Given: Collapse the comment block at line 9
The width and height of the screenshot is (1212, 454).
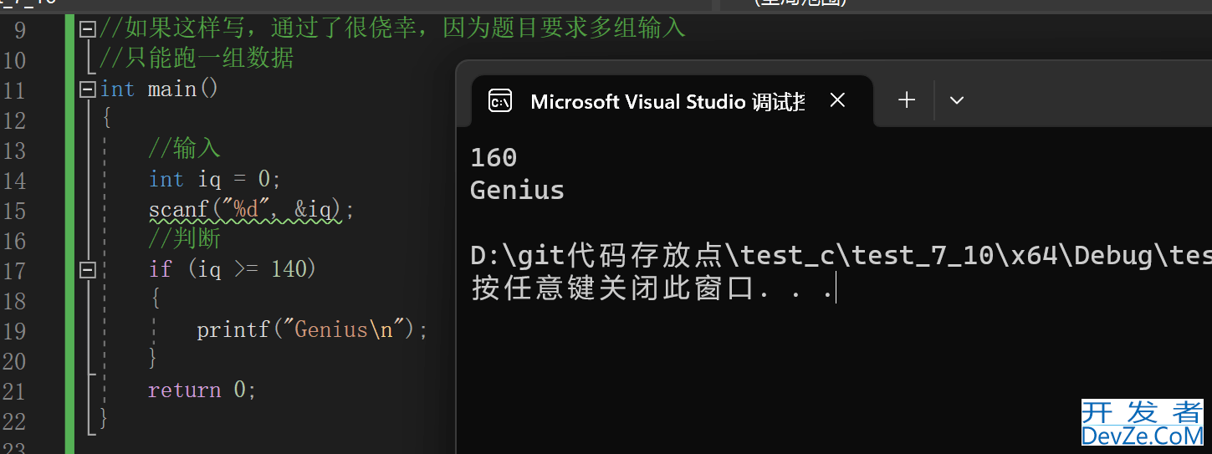Looking at the screenshot, I should [88, 29].
